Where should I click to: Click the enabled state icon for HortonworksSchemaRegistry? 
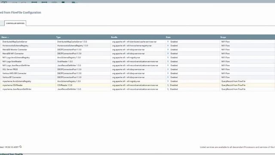coord(168,46)
